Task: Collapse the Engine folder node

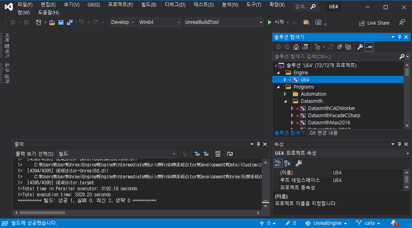Action: click(278, 73)
